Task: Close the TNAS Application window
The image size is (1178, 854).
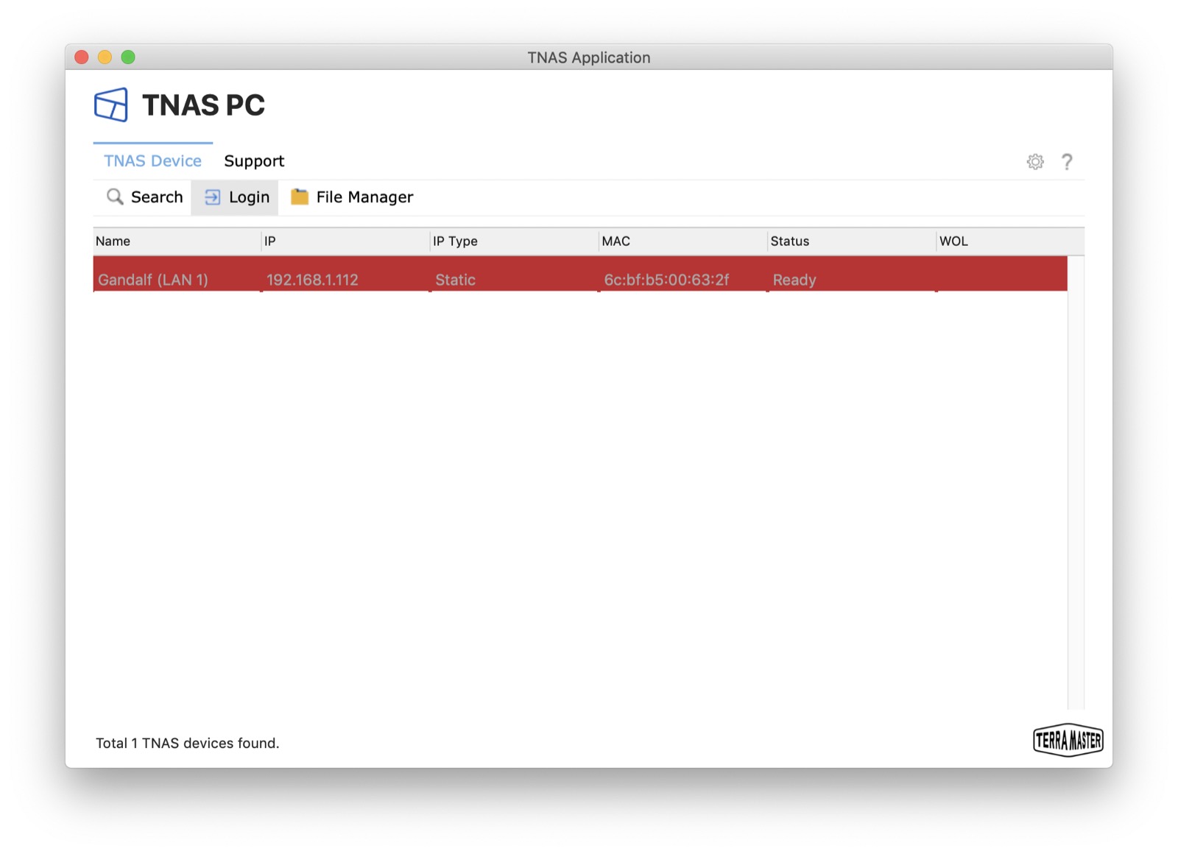Action: [82, 57]
